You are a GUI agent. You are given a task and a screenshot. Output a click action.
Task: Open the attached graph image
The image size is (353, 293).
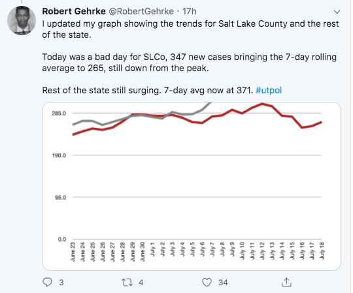click(192, 186)
